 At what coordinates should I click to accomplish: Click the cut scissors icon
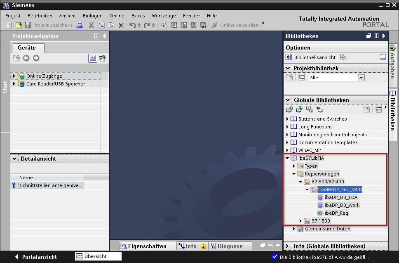92,25
